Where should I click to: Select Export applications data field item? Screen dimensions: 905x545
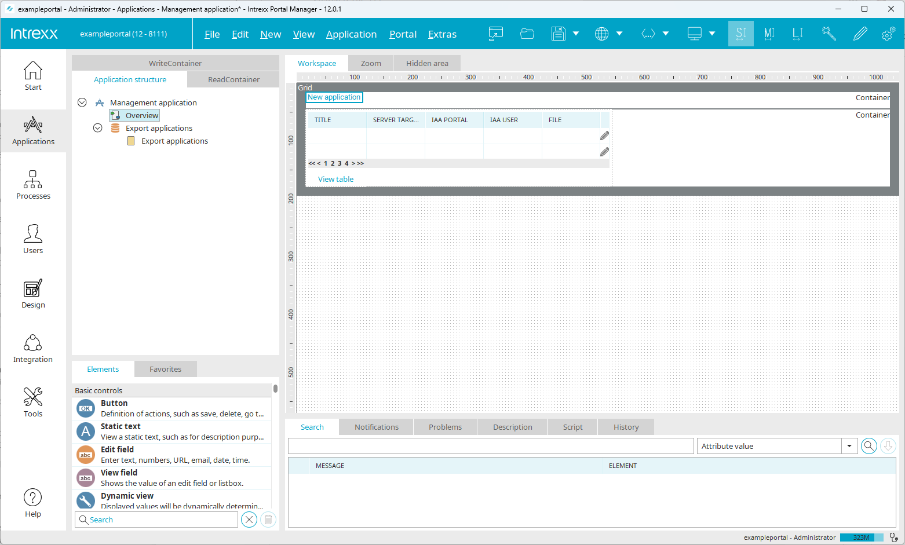click(167, 141)
